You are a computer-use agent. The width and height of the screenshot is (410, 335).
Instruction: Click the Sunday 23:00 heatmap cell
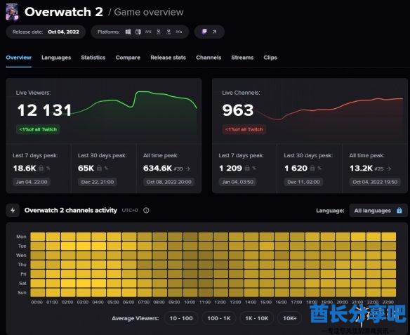pyautogui.click(x=388, y=293)
